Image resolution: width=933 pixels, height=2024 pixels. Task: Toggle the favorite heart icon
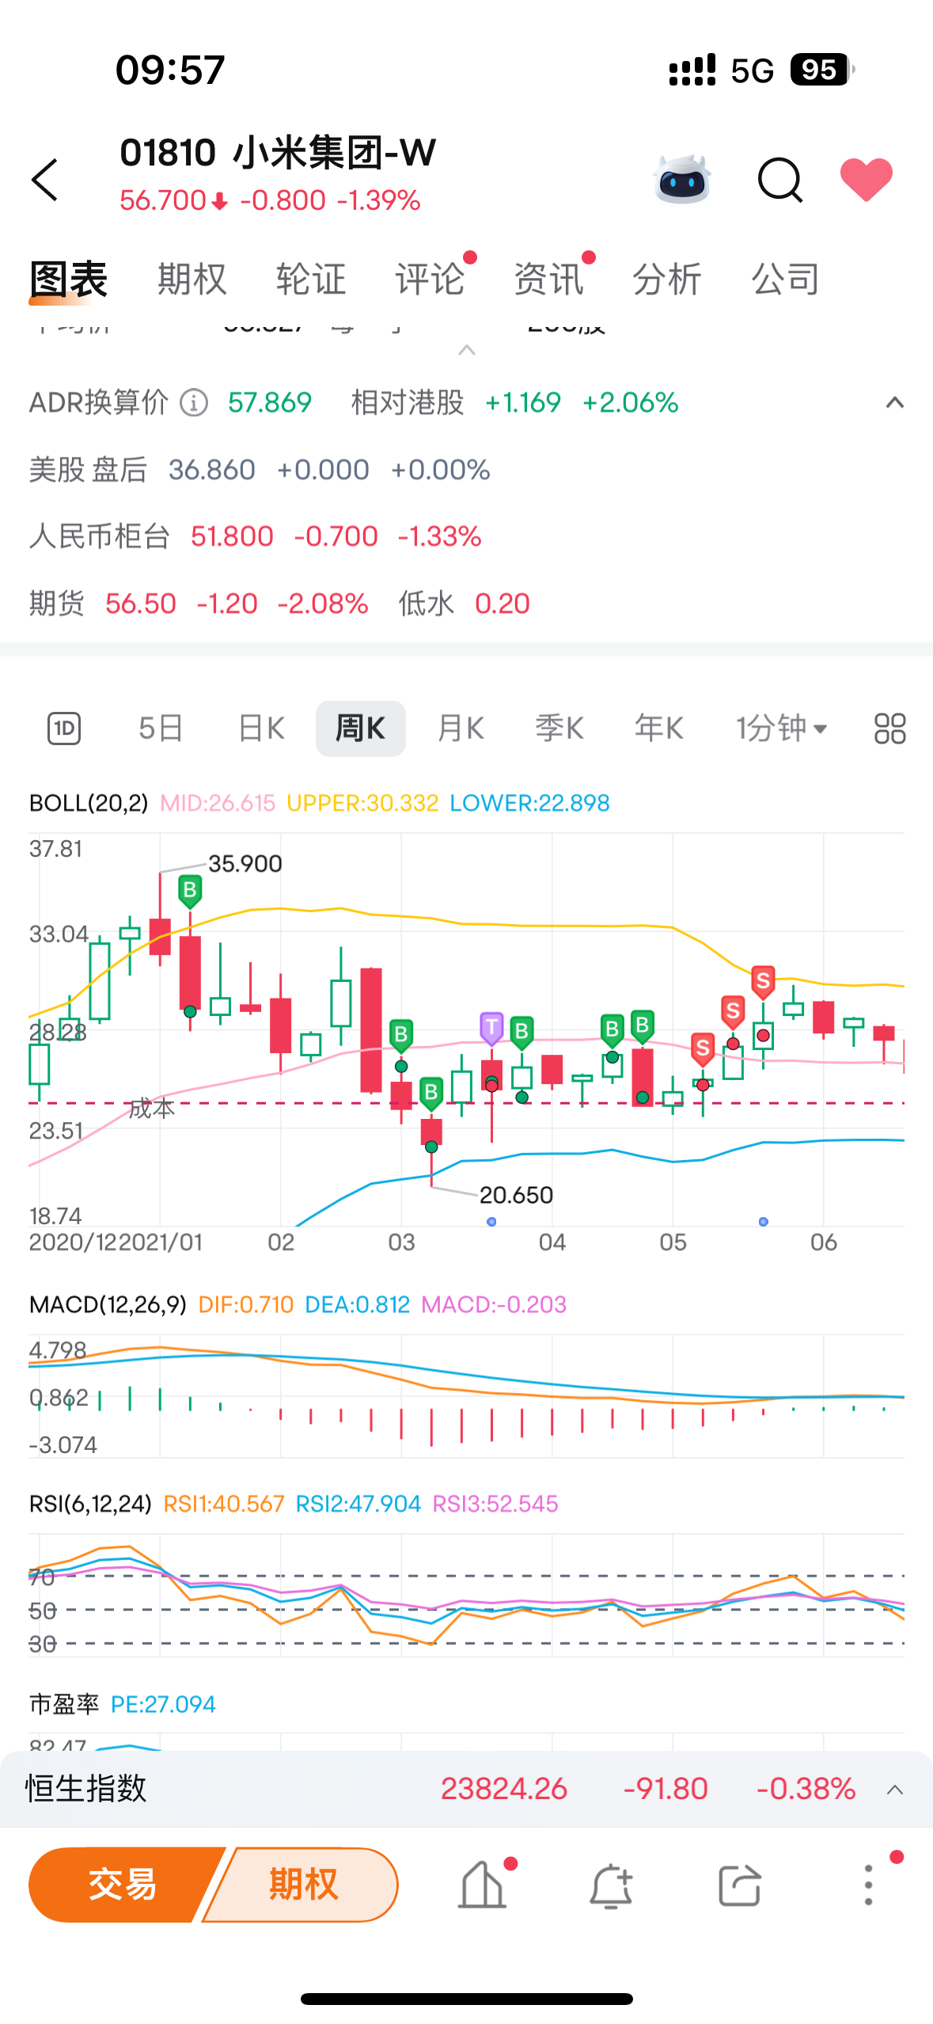click(x=867, y=180)
